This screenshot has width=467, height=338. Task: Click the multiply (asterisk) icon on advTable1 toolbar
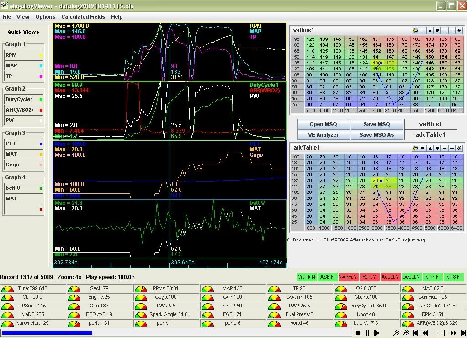click(x=459, y=148)
